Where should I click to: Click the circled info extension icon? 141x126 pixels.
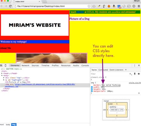134,6
